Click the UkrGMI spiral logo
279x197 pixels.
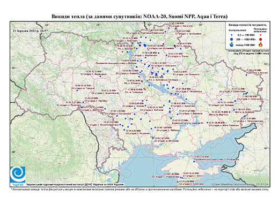tap(18, 175)
